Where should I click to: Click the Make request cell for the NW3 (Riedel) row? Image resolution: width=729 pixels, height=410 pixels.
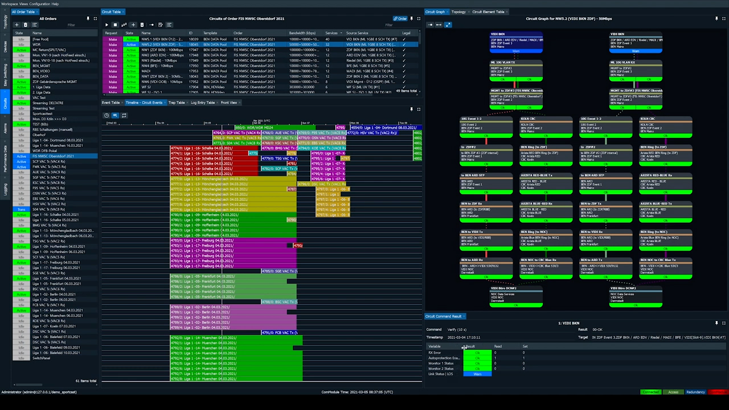112,60
